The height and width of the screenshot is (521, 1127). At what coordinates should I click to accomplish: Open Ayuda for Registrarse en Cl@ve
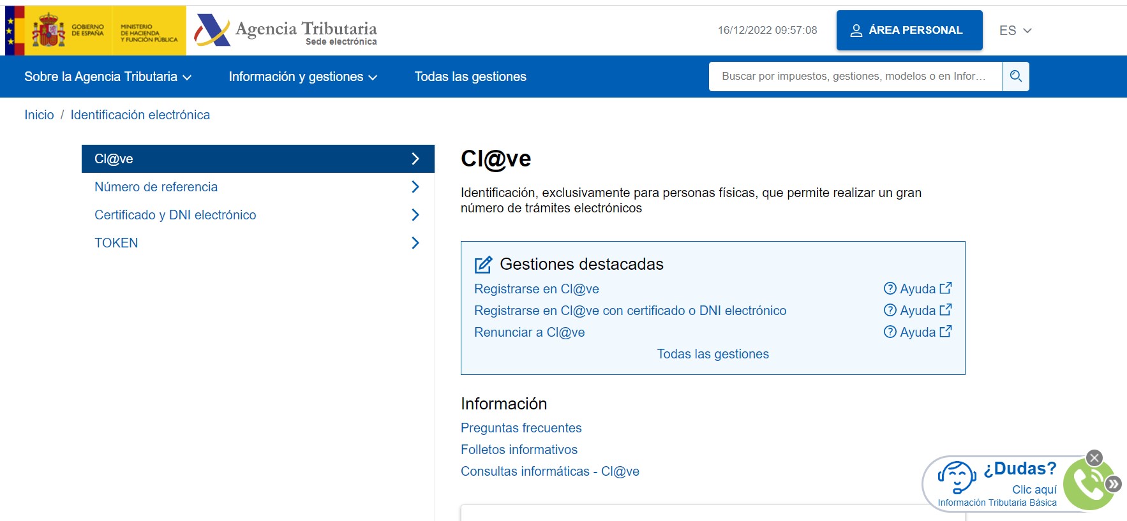coord(918,289)
